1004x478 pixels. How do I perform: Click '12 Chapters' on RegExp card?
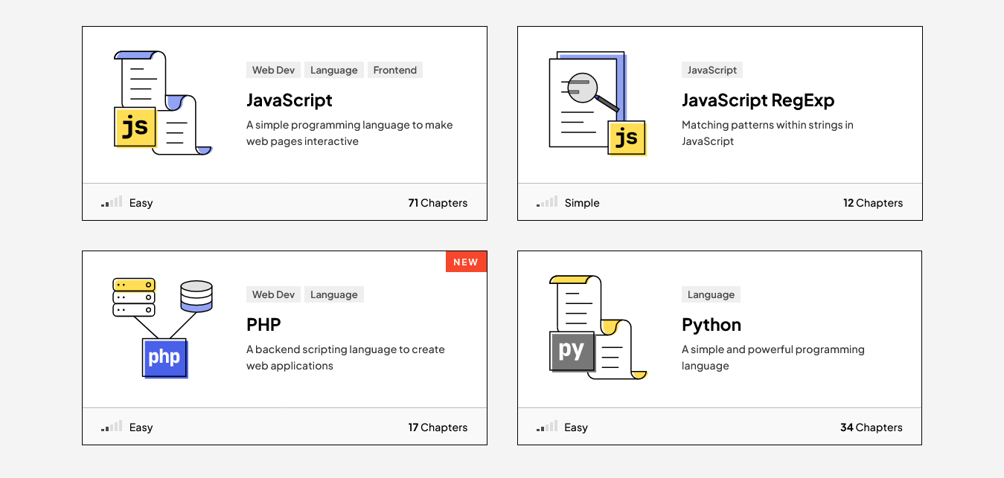(x=873, y=203)
